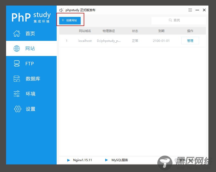Click the 网站域名 column header
Image resolution: width=216 pixels, height=172 pixels.
tap(85, 31)
